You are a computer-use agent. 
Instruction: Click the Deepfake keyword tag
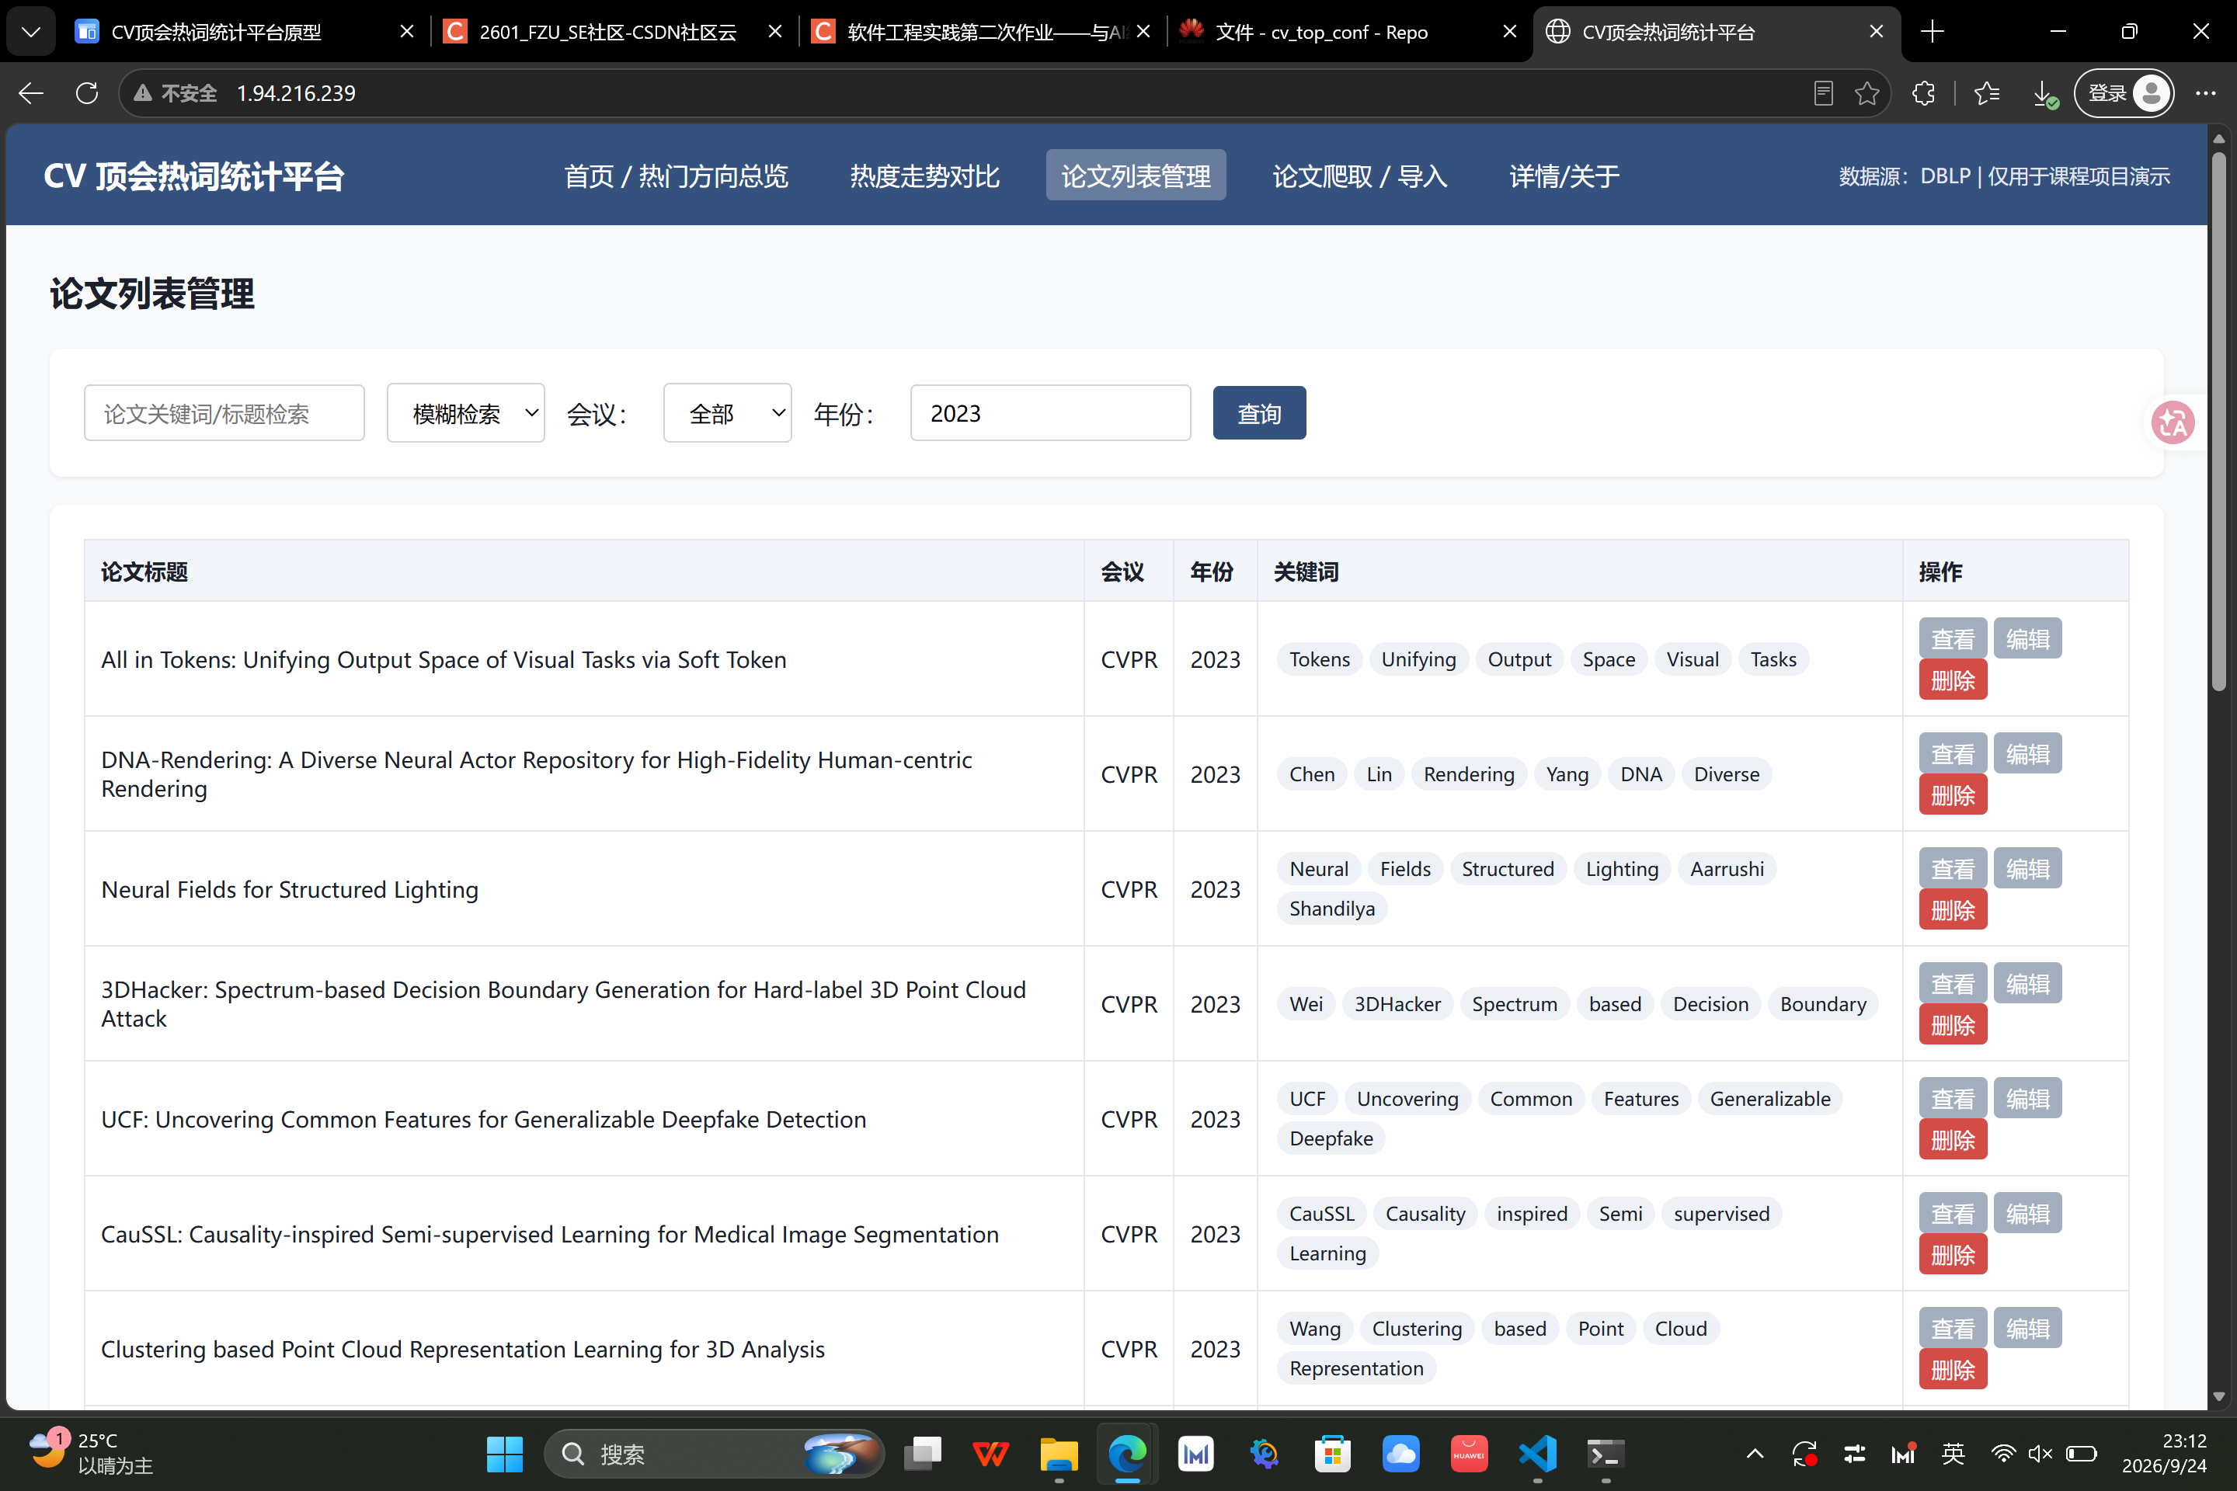1331,1138
